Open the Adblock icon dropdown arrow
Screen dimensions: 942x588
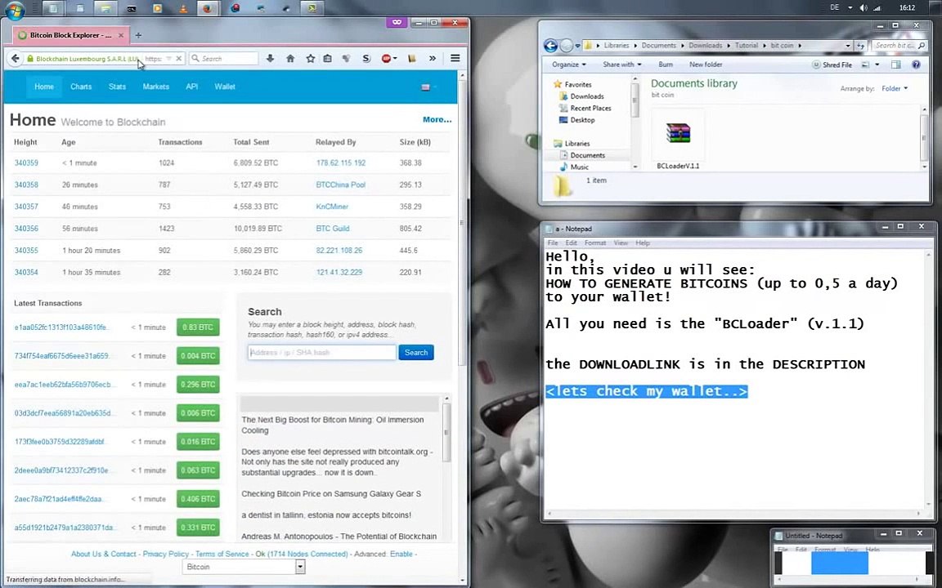394,59
